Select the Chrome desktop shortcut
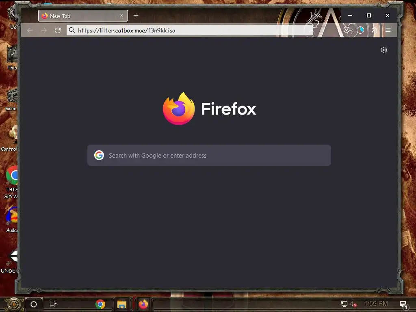The height and width of the screenshot is (312, 416). [11, 182]
